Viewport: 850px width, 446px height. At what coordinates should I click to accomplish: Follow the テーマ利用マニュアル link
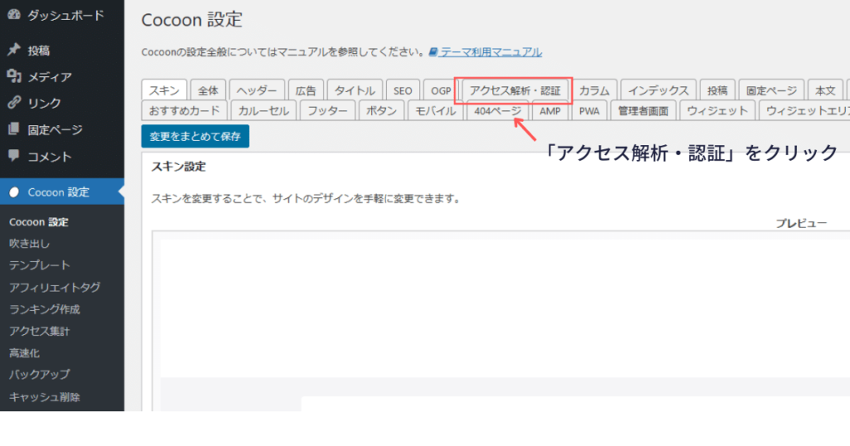click(491, 52)
